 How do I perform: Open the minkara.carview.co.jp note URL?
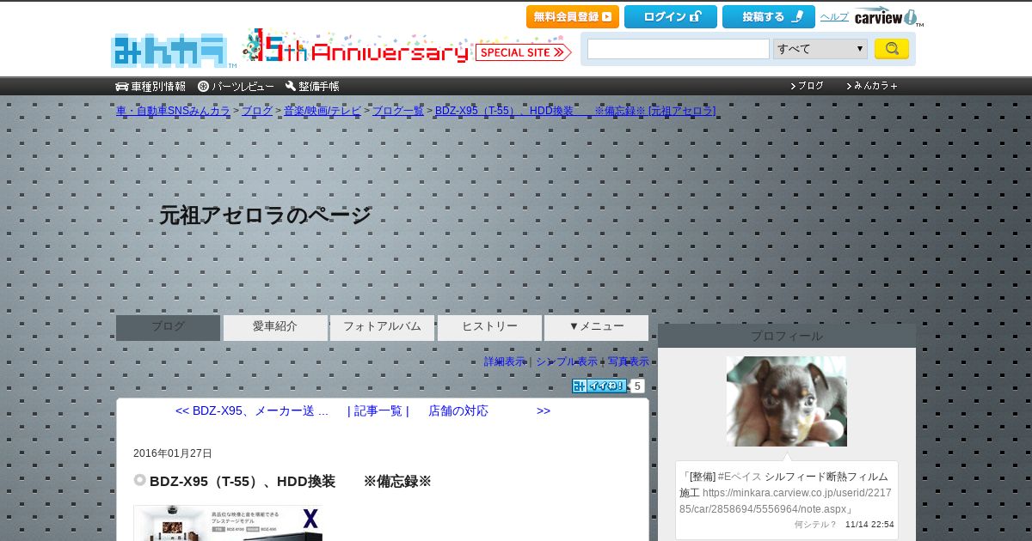click(783, 501)
